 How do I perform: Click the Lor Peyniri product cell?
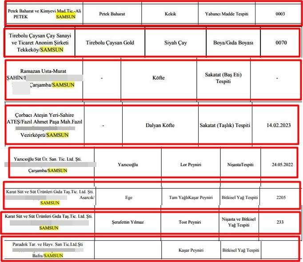coord(190,164)
